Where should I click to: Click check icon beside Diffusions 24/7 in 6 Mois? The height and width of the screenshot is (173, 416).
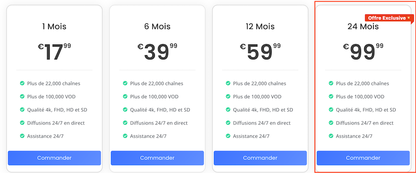[x=125, y=123]
